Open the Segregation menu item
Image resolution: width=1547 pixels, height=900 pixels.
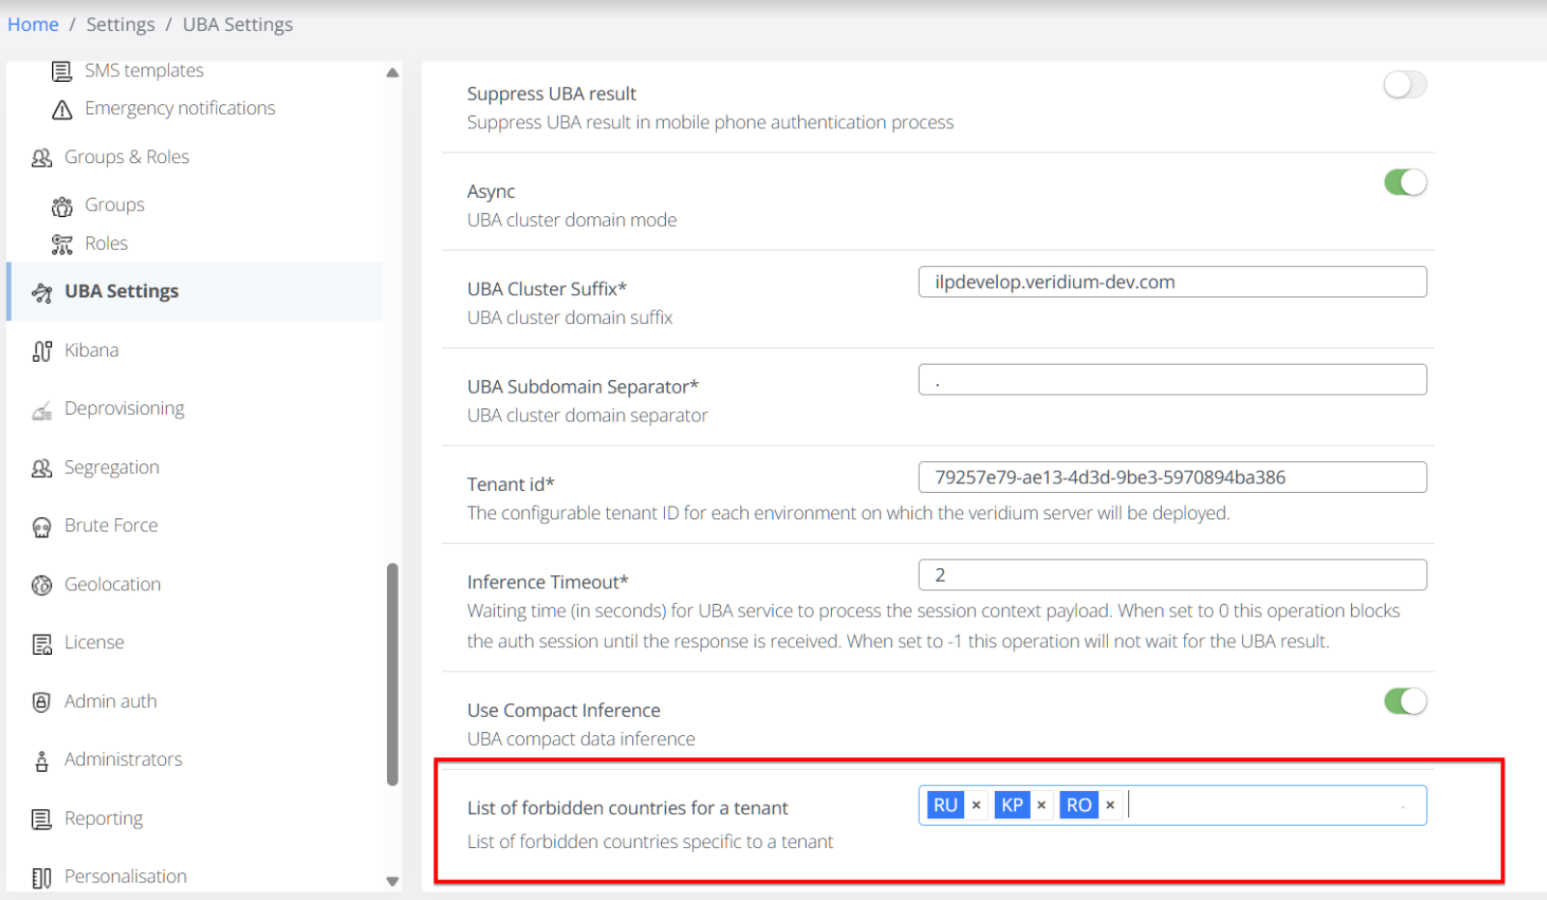pos(111,468)
